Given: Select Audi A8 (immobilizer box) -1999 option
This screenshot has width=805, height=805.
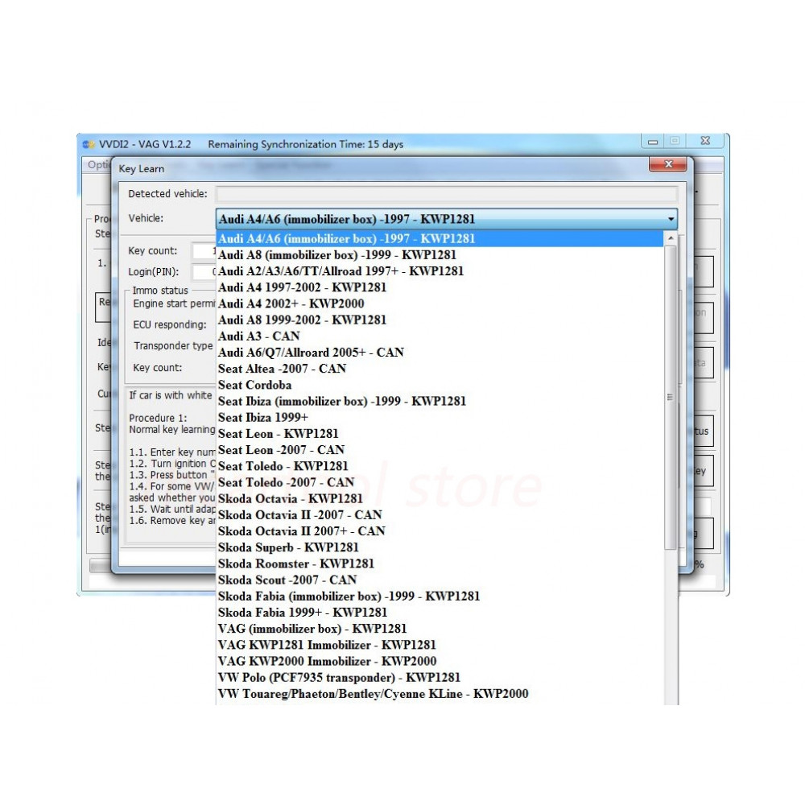Looking at the screenshot, I should 338,255.
